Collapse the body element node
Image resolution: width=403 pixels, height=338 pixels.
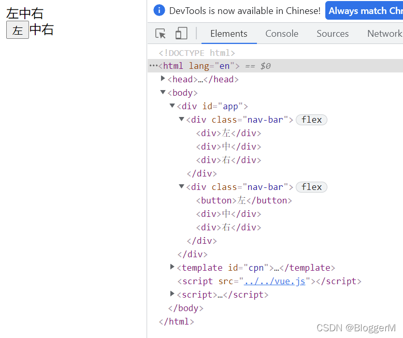pyautogui.click(x=163, y=92)
